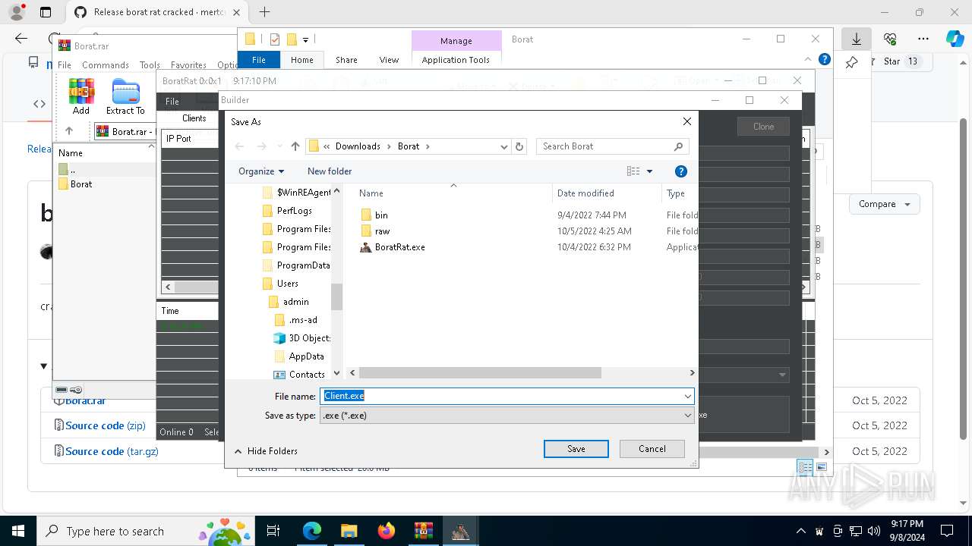Pin the downloads panel with the pin icon
The width and height of the screenshot is (972, 546).
pos(852,62)
